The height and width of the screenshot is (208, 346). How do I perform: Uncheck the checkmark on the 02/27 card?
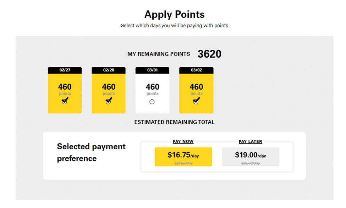tap(65, 101)
